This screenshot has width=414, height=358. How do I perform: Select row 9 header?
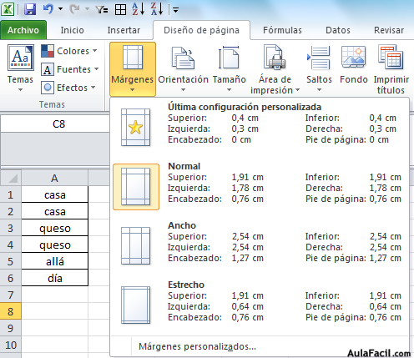click(x=11, y=328)
